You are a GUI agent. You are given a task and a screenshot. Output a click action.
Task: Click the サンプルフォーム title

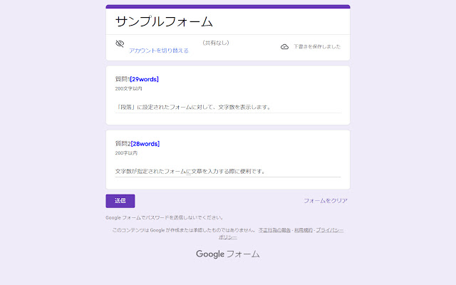point(164,21)
